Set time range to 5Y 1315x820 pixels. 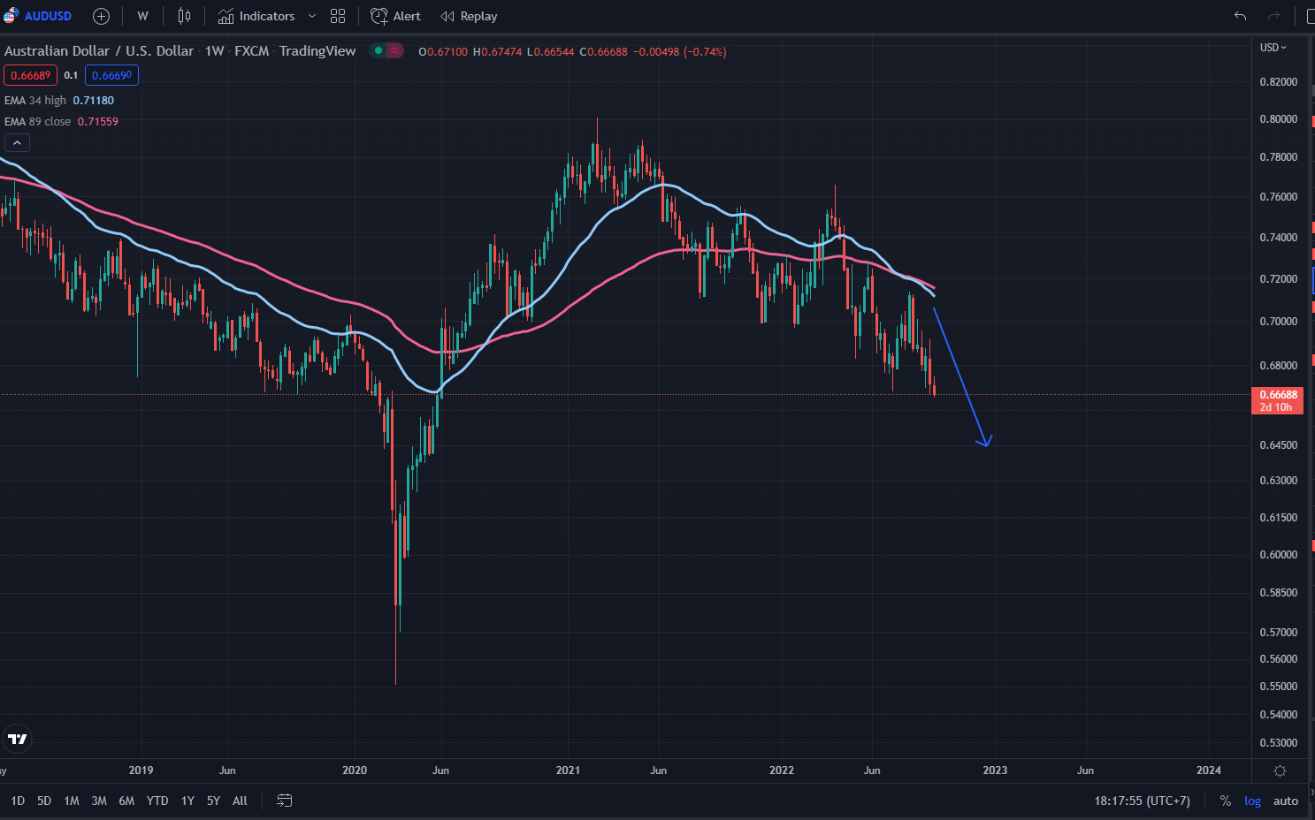pos(213,801)
